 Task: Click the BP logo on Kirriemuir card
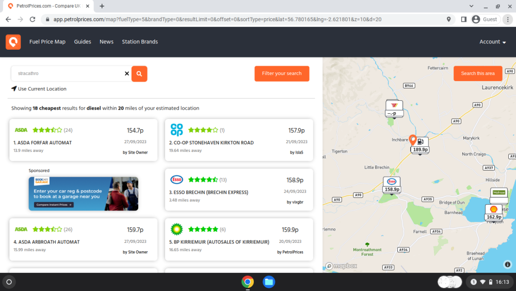(176, 229)
